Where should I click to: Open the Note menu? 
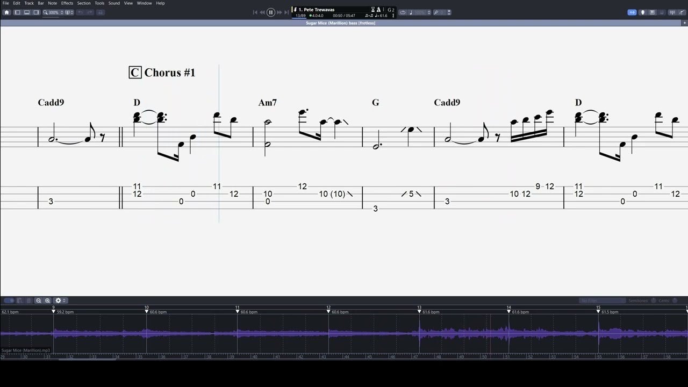click(52, 3)
